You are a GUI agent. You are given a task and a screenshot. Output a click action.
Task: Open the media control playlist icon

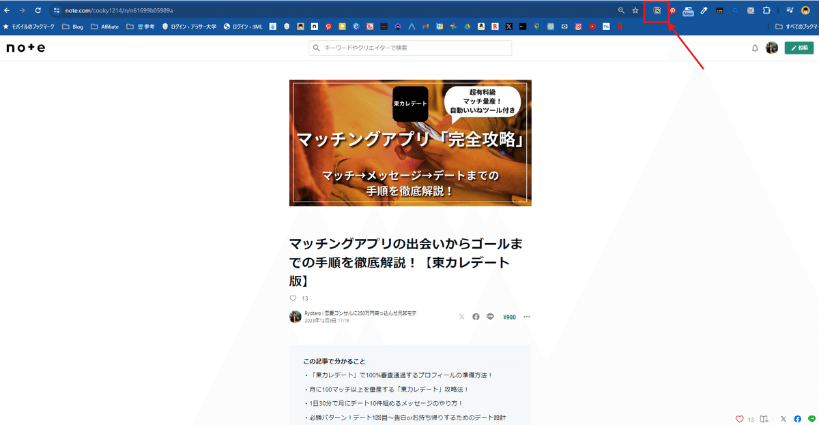tap(790, 11)
